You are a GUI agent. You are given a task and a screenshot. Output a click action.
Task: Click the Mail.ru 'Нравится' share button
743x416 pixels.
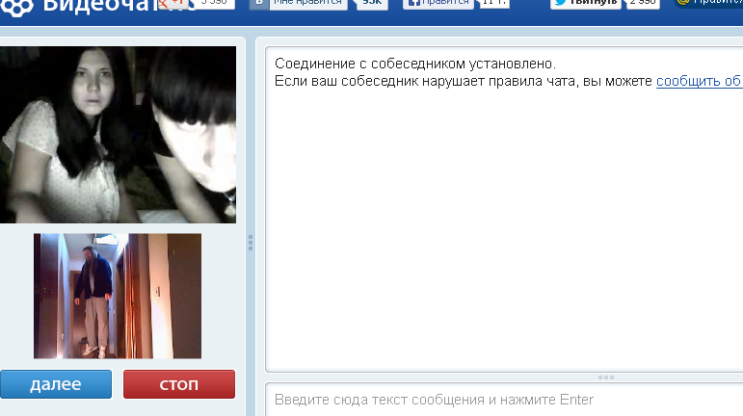click(x=709, y=3)
